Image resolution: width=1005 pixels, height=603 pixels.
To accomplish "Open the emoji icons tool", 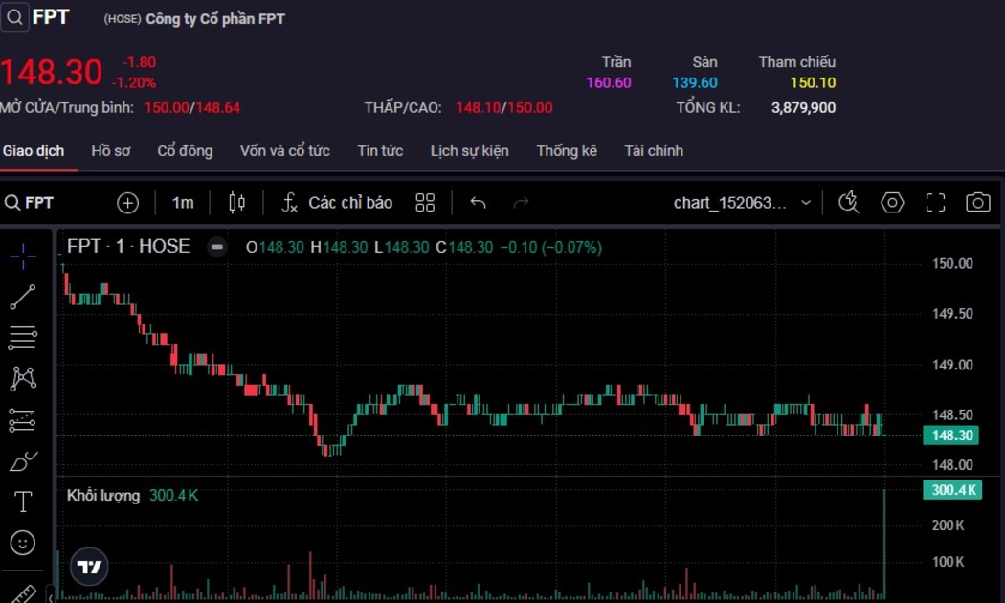I will [x=23, y=543].
